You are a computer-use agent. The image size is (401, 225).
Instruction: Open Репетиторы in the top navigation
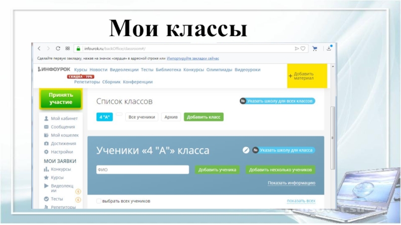pos(87,82)
